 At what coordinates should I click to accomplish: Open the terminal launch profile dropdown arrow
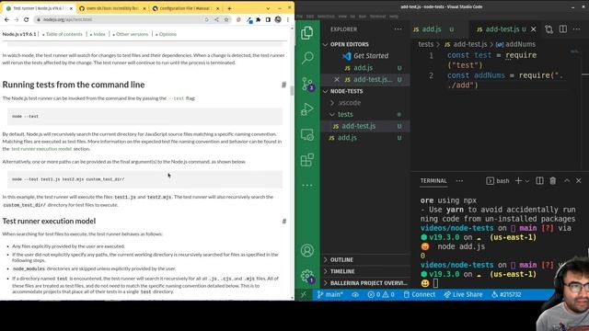pos(527,181)
